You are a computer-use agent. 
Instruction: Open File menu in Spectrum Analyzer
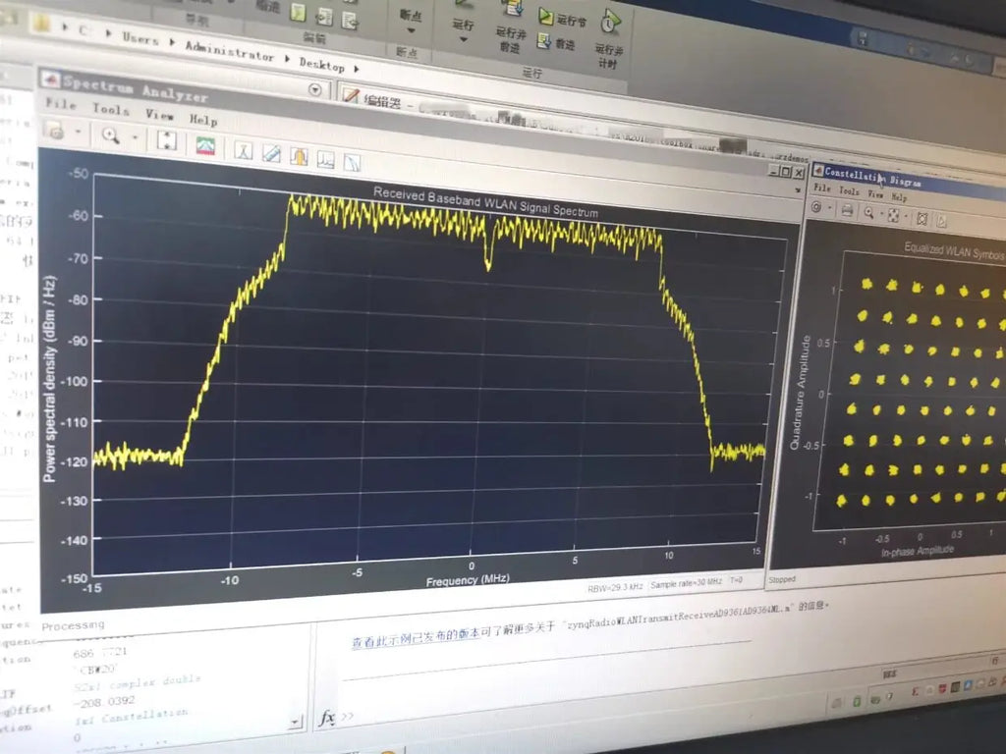(60, 103)
